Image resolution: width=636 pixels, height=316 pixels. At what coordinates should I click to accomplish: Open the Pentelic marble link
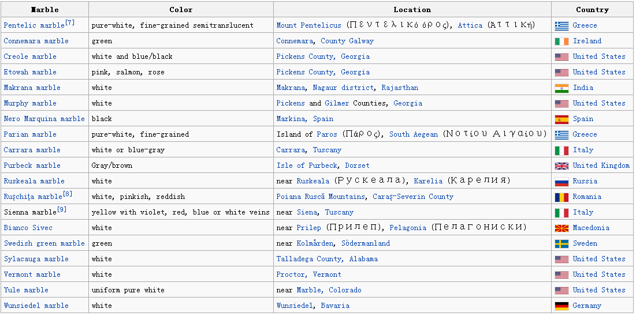click(x=34, y=25)
